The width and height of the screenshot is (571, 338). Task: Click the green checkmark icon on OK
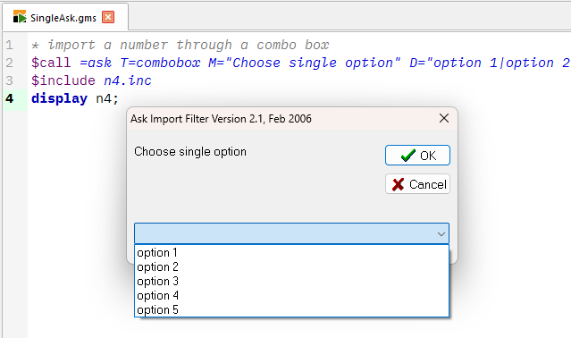click(407, 156)
